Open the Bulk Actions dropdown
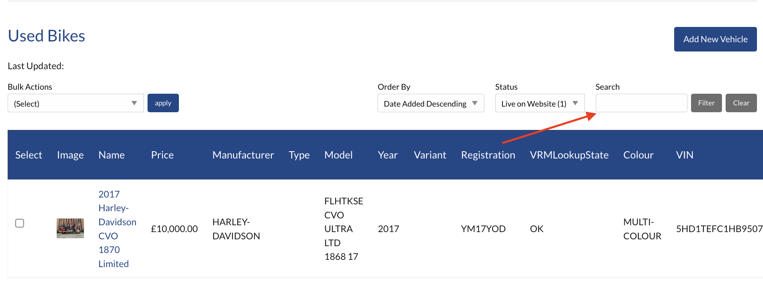 coord(76,103)
